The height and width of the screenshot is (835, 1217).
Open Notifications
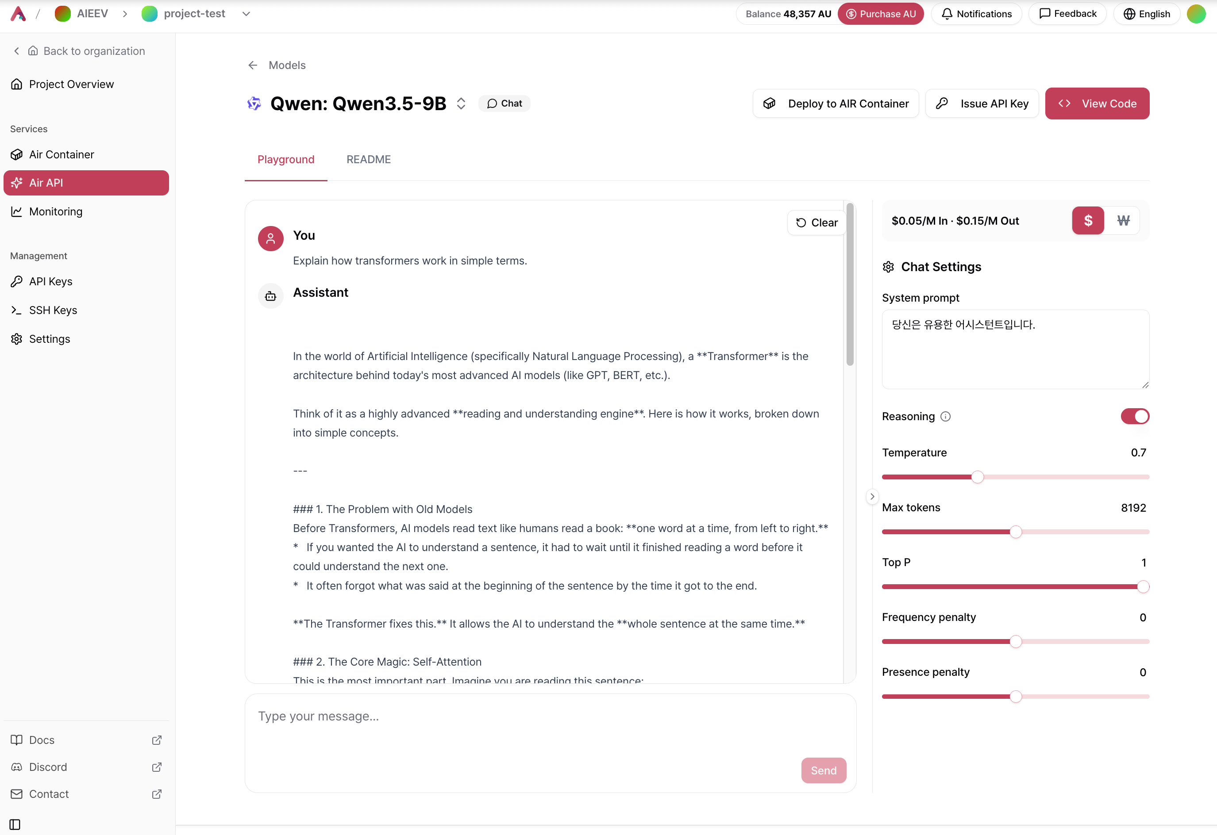pyautogui.click(x=976, y=14)
